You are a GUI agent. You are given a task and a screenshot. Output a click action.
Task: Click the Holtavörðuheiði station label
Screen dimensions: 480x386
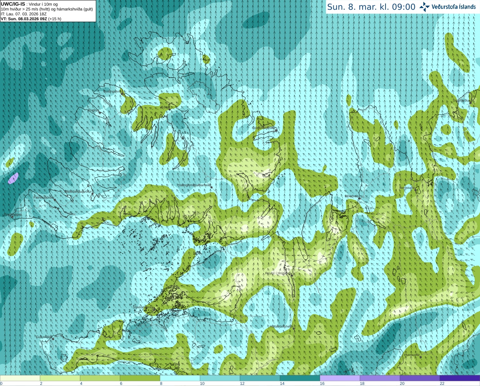tap(281, 326)
